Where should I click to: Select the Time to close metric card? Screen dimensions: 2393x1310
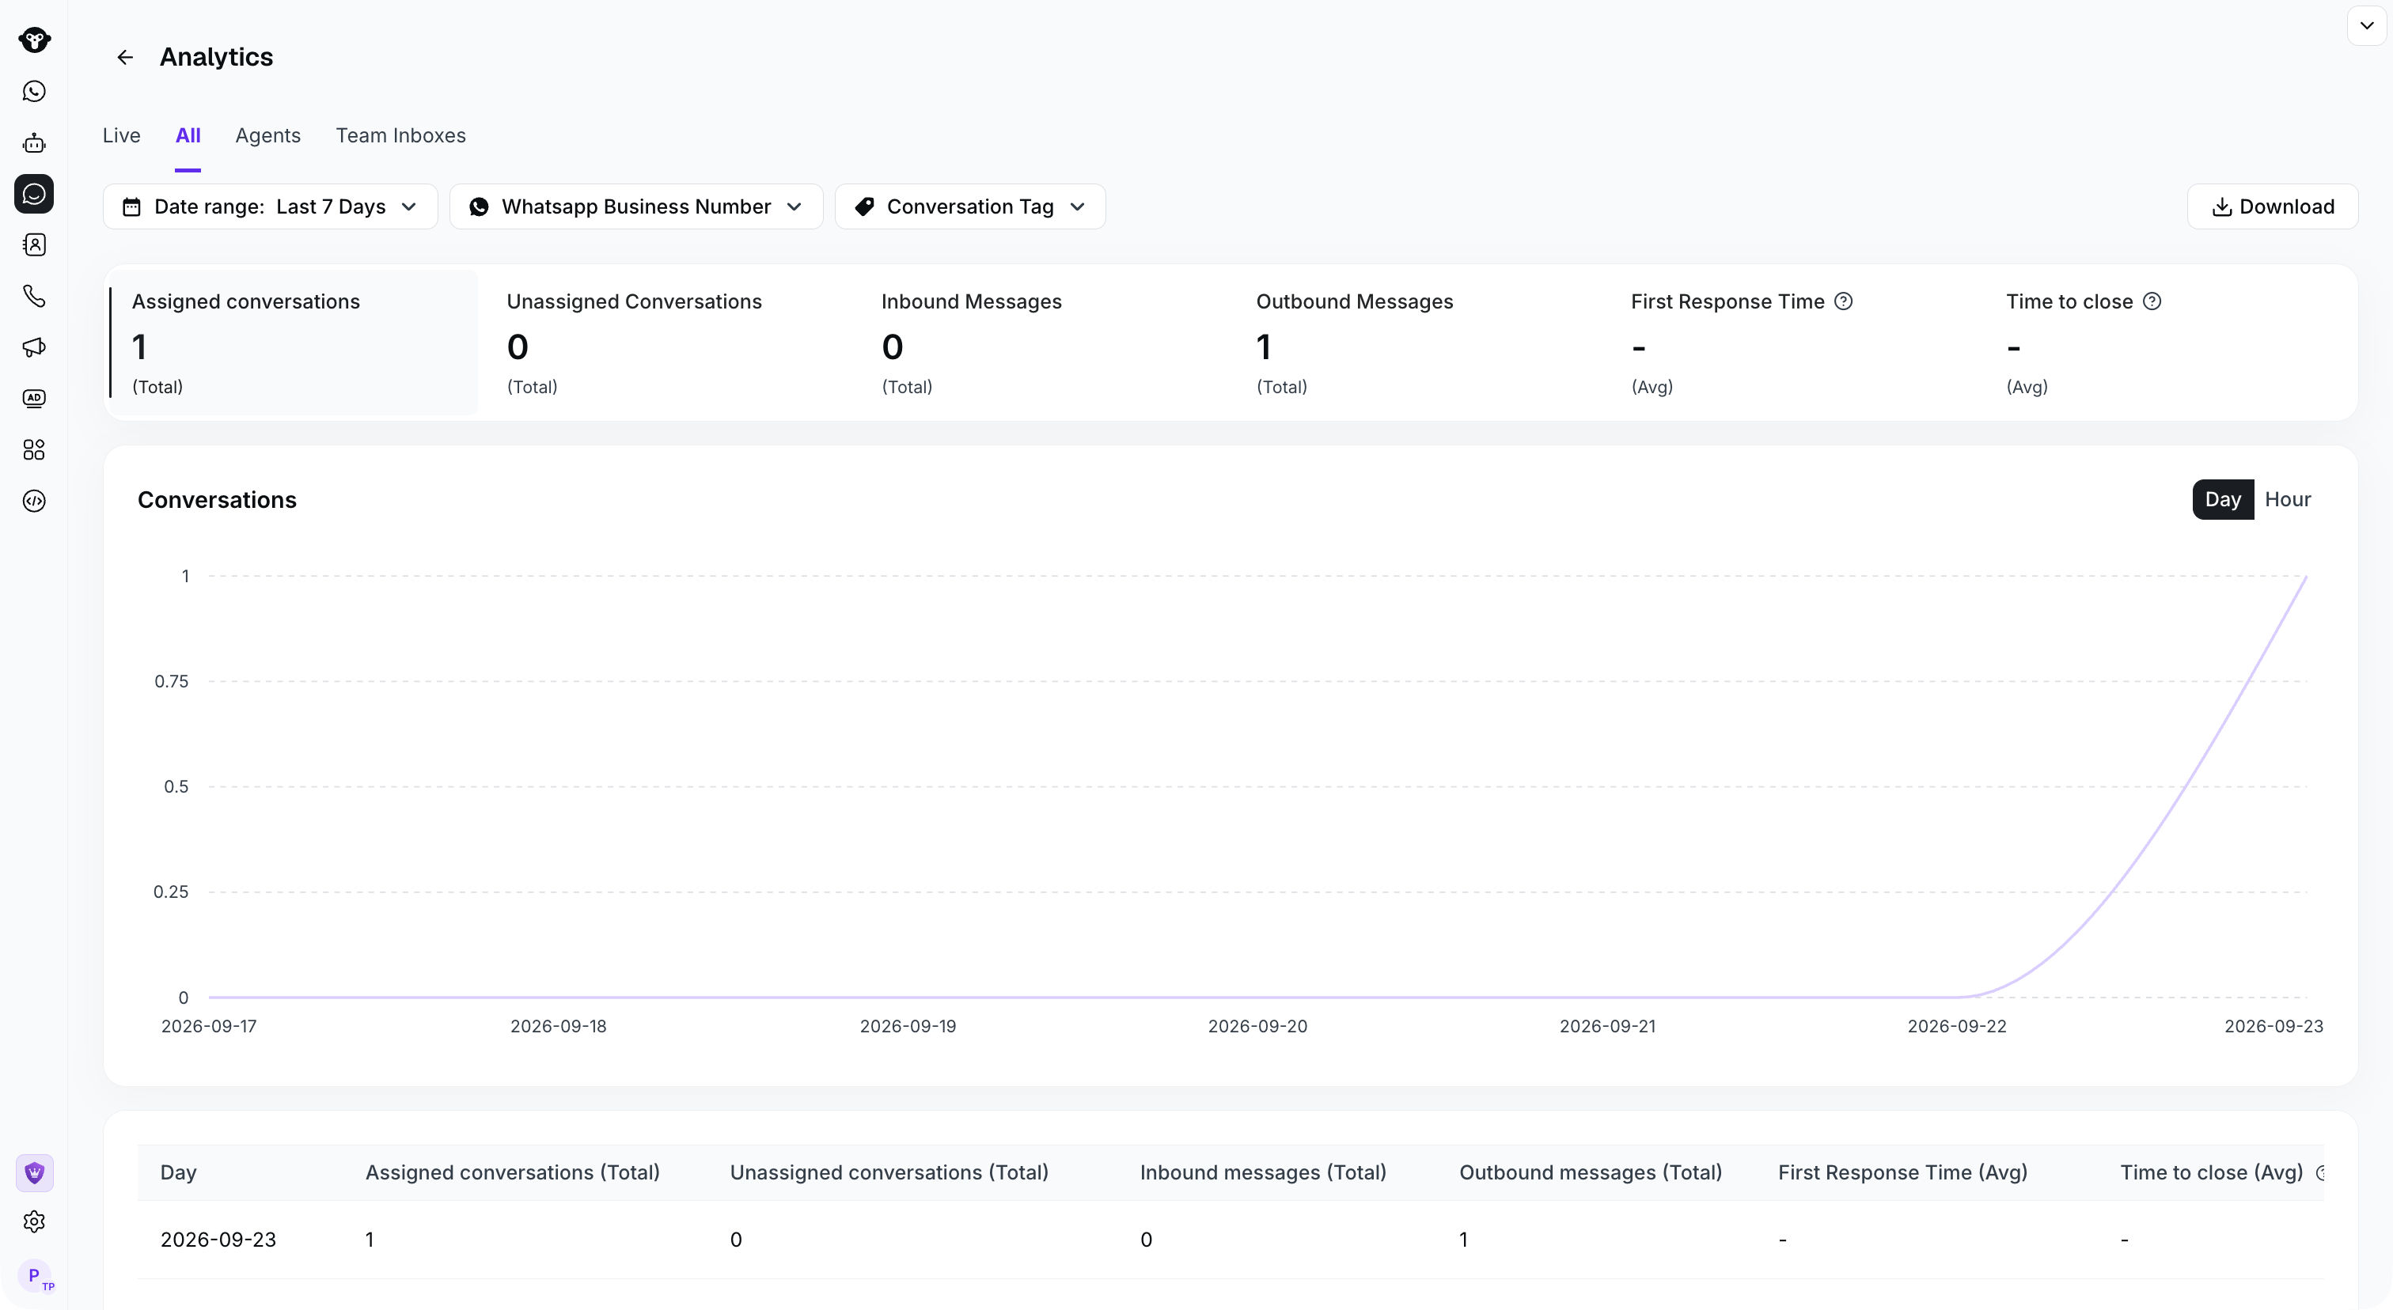coord(2168,343)
